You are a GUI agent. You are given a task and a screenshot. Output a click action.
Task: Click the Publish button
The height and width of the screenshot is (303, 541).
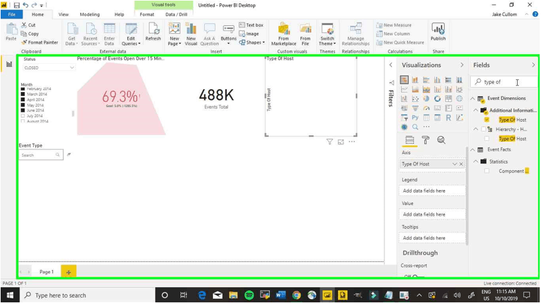tap(438, 32)
